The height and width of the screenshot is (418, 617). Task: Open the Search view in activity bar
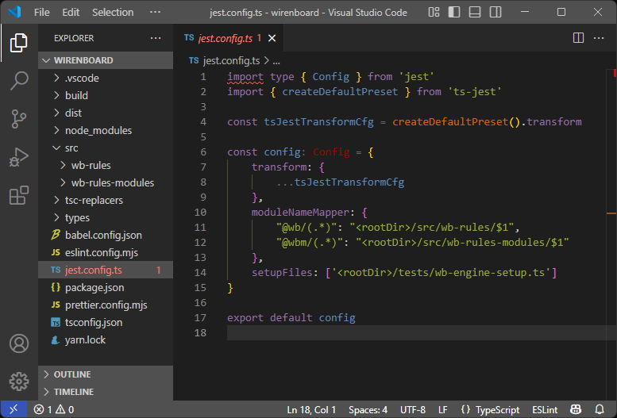(19, 80)
